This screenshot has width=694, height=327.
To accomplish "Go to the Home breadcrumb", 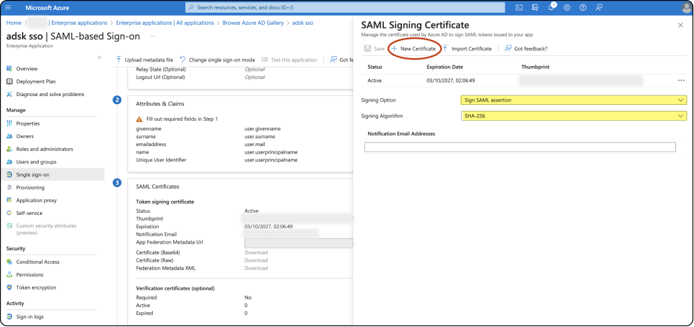I will click(14, 23).
